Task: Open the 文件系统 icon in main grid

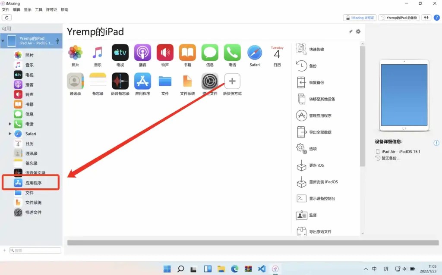Action: (x=187, y=81)
